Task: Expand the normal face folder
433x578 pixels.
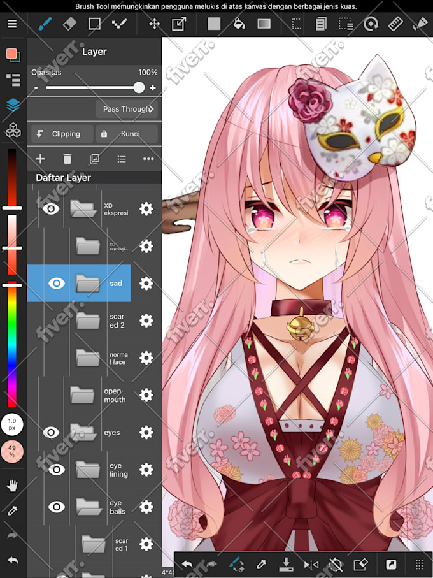Action: 88,358
